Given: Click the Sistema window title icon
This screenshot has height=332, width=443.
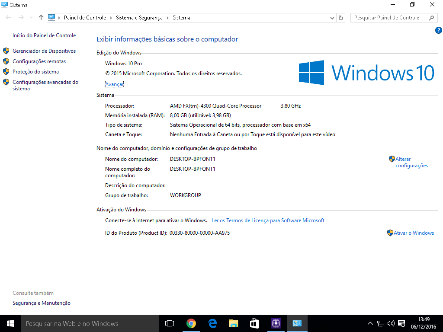Looking at the screenshot, I should click(x=4, y=5).
